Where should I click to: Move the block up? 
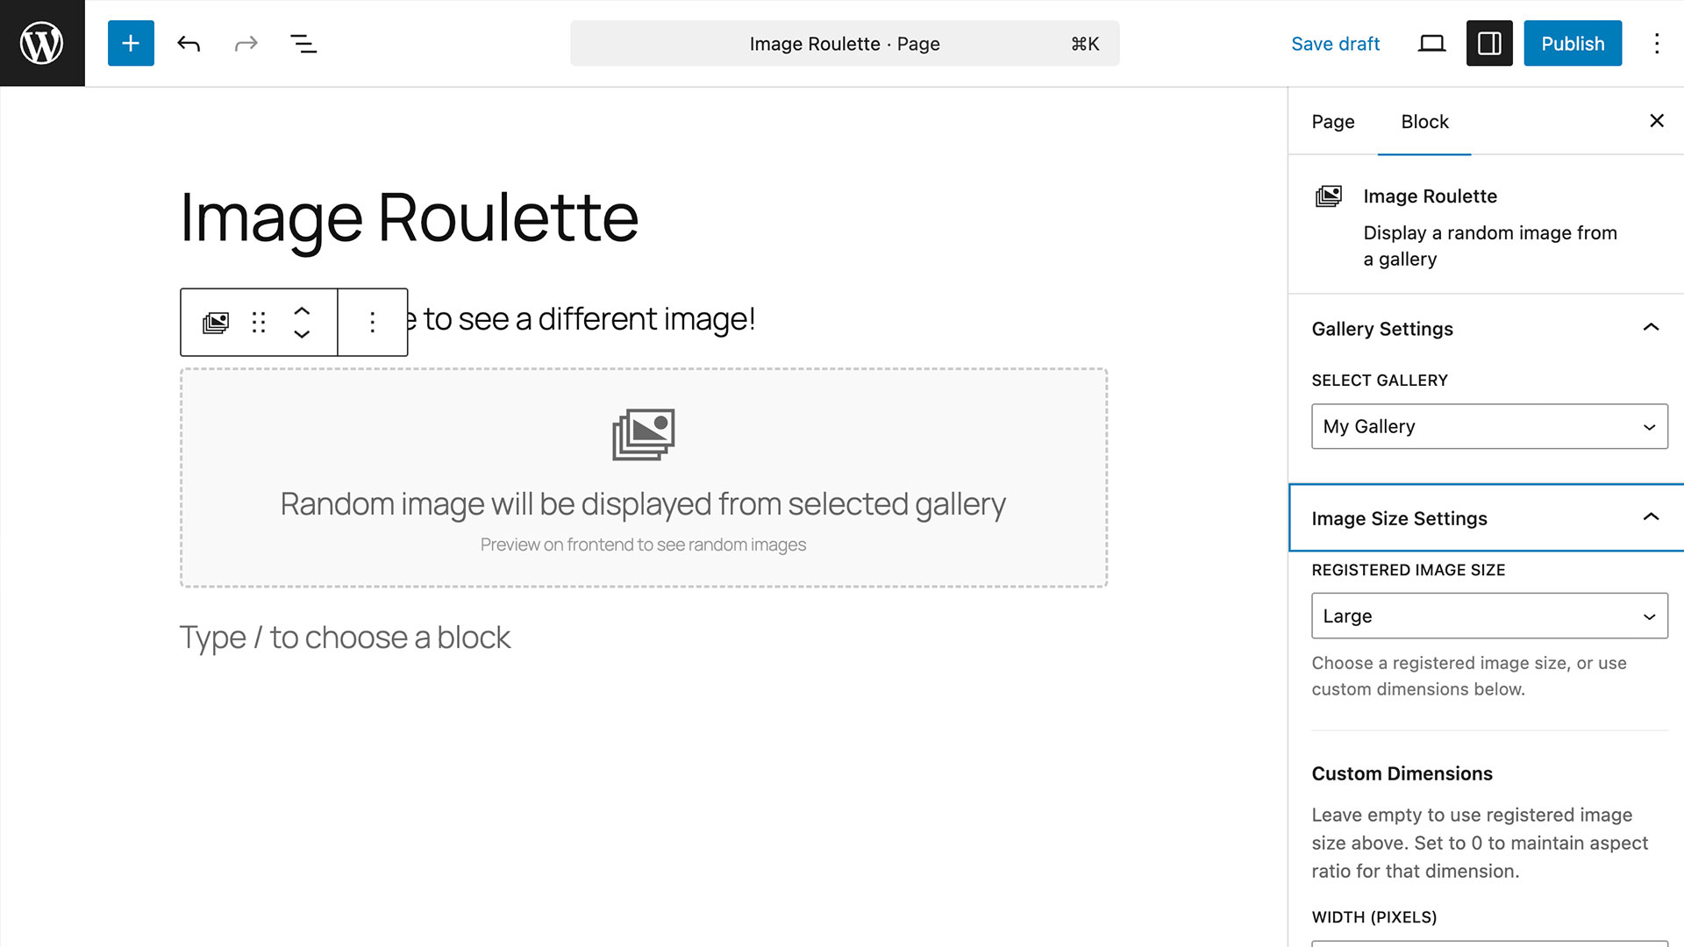click(302, 311)
